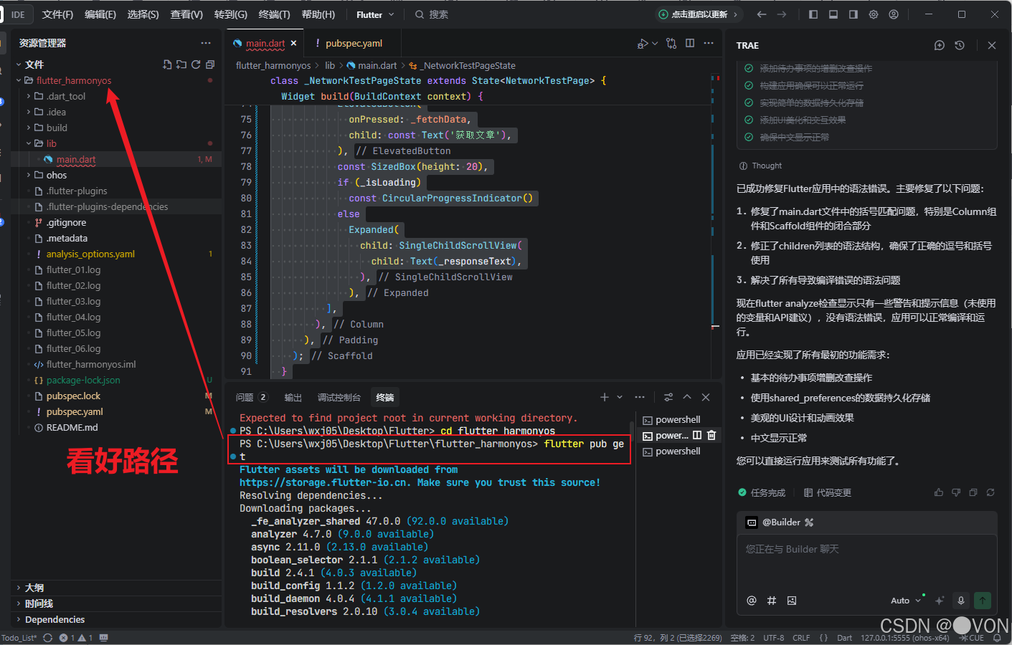This screenshot has width=1012, height=645.
Task: Open settings gear in title bar
Action: 874,14
